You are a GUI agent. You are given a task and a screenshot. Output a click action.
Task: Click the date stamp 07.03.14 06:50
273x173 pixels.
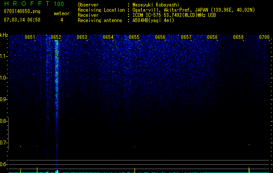(22, 20)
